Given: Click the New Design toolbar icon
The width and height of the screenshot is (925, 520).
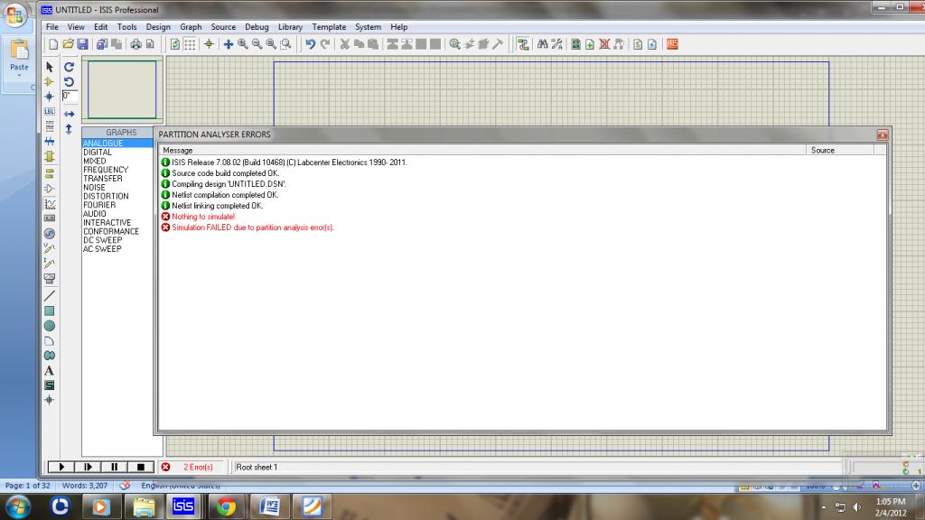Looking at the screenshot, I should [53, 44].
